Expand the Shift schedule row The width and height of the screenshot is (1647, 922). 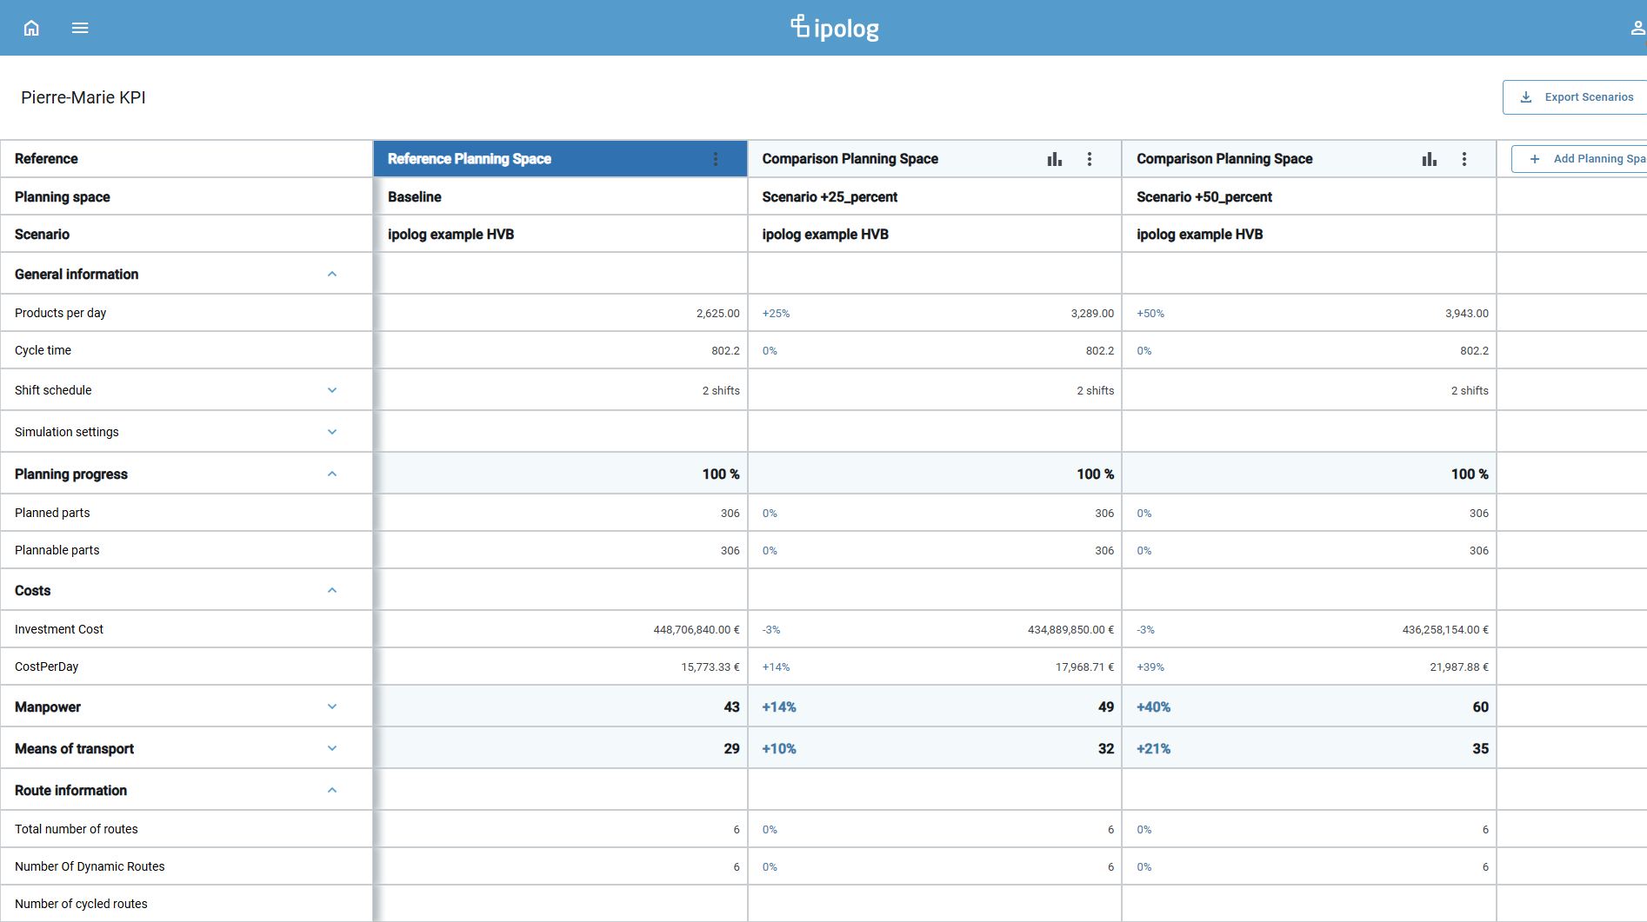point(331,391)
